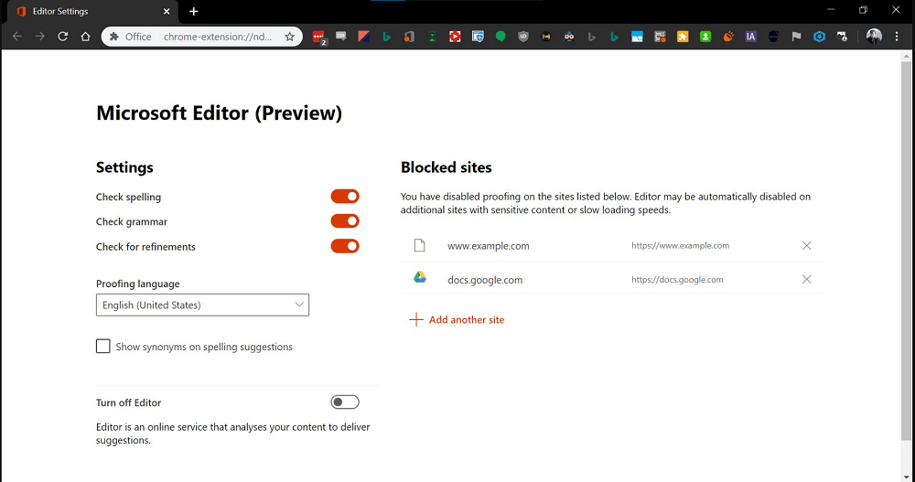Click the forward navigation arrow
915x482 pixels.
(x=39, y=37)
